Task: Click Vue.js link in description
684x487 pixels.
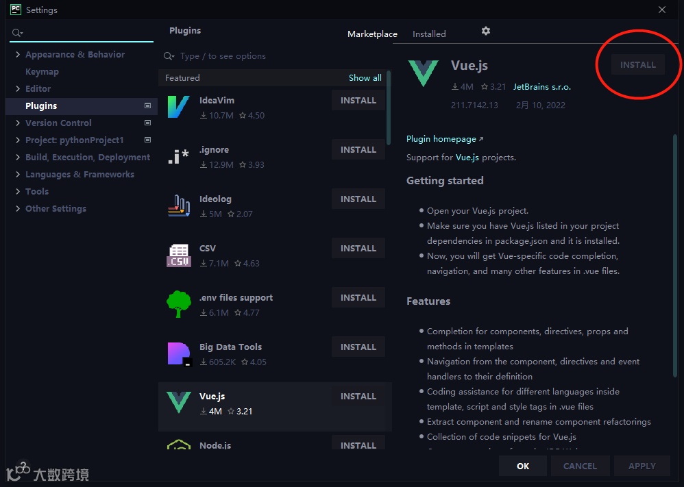Action: 467,158
